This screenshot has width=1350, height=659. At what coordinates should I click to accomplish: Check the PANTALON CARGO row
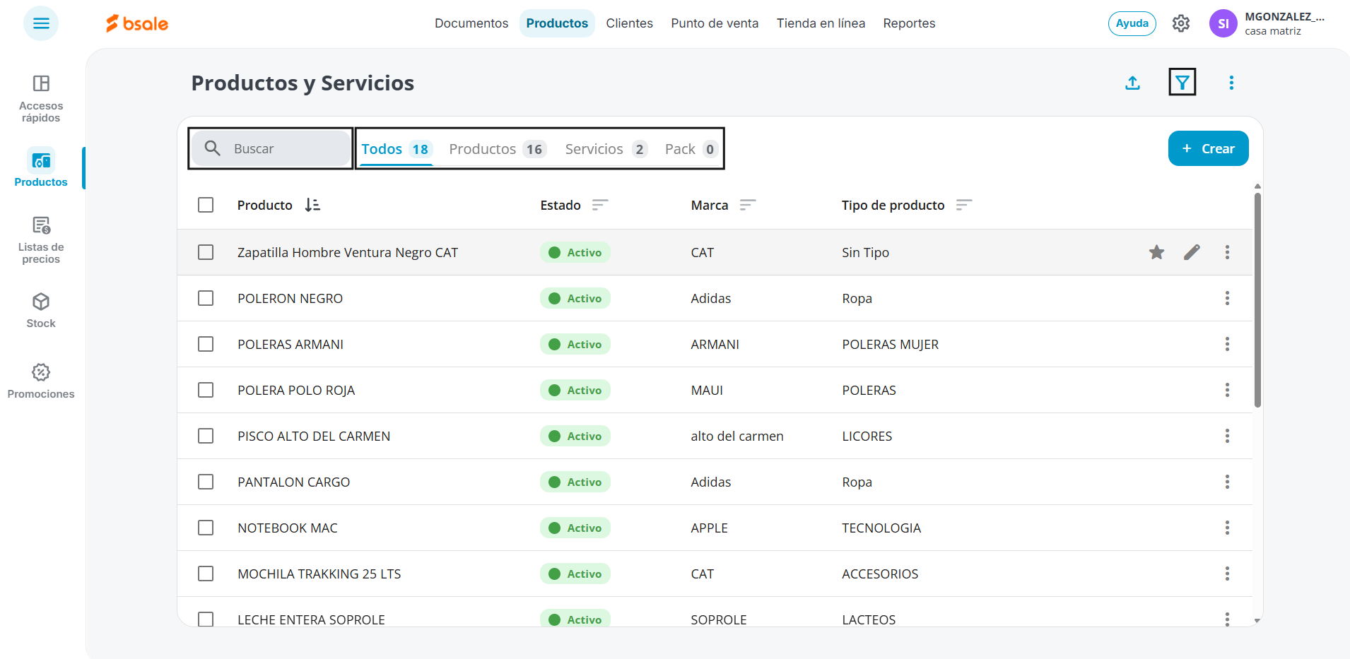[206, 482]
